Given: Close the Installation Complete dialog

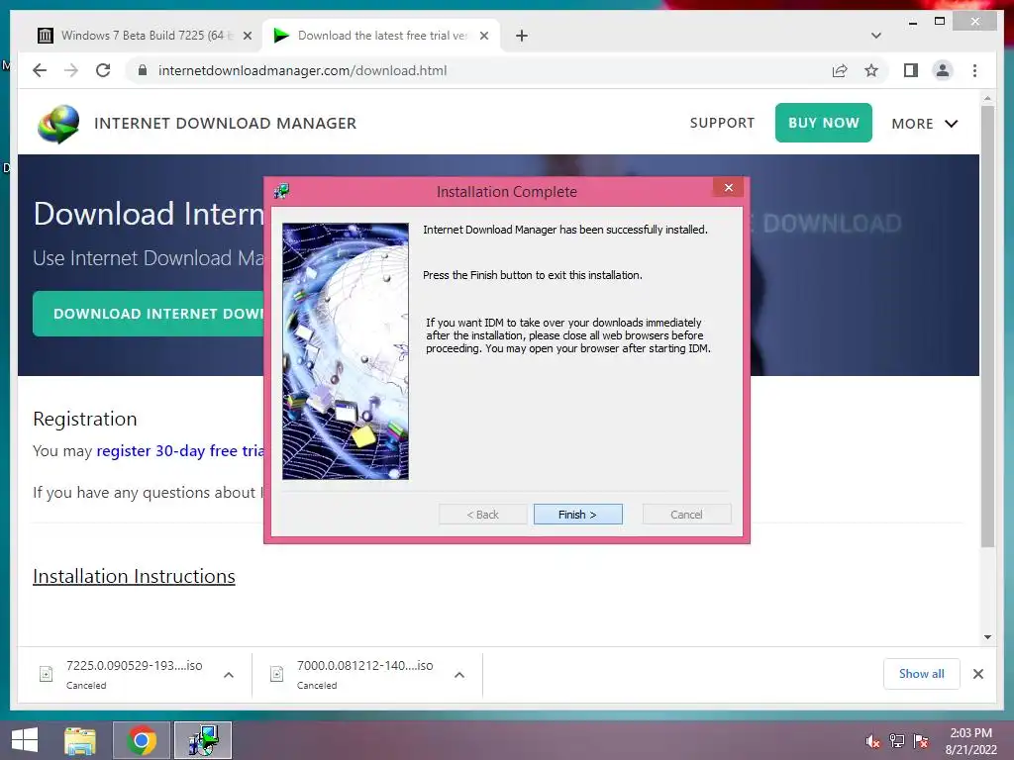Looking at the screenshot, I should pyautogui.click(x=728, y=187).
